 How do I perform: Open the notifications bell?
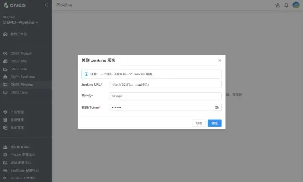click(287, 5)
